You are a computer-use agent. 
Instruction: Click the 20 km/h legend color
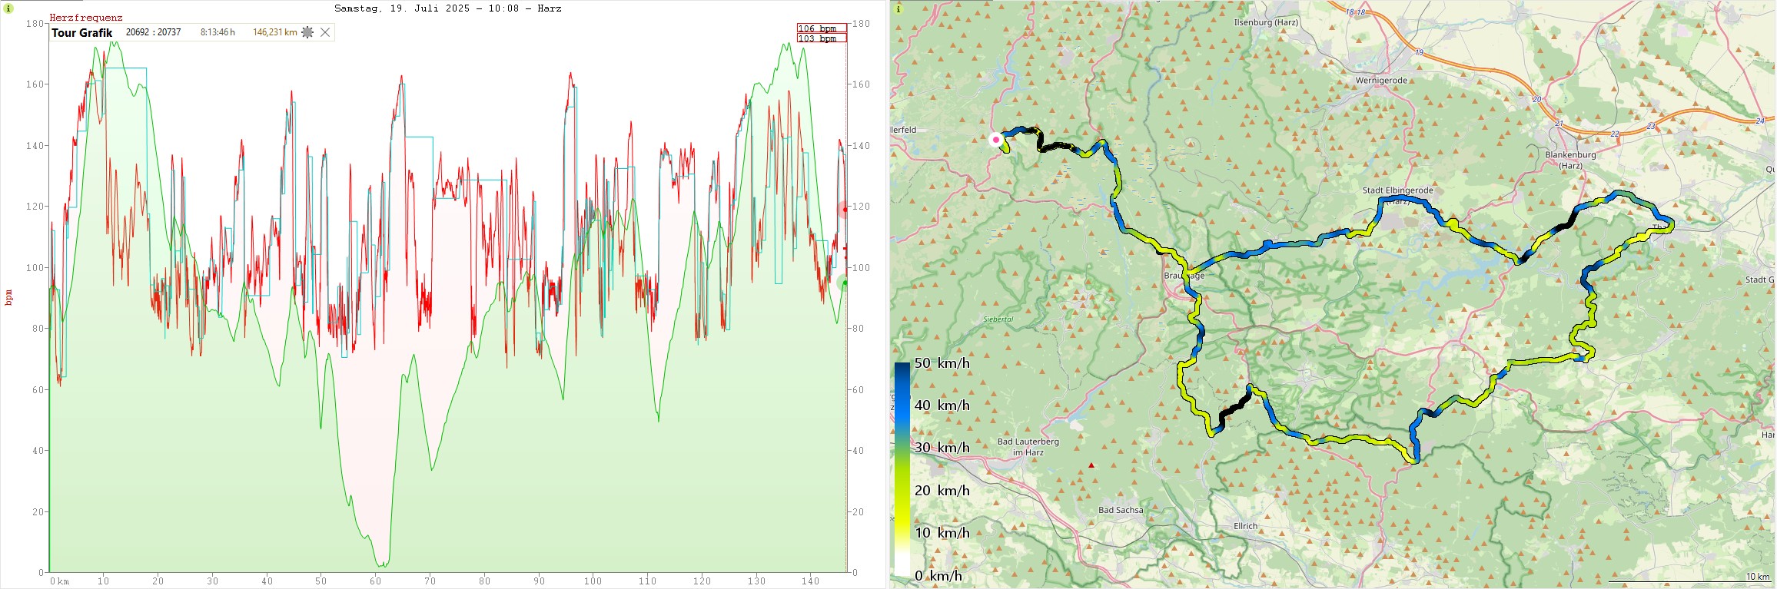(x=902, y=490)
